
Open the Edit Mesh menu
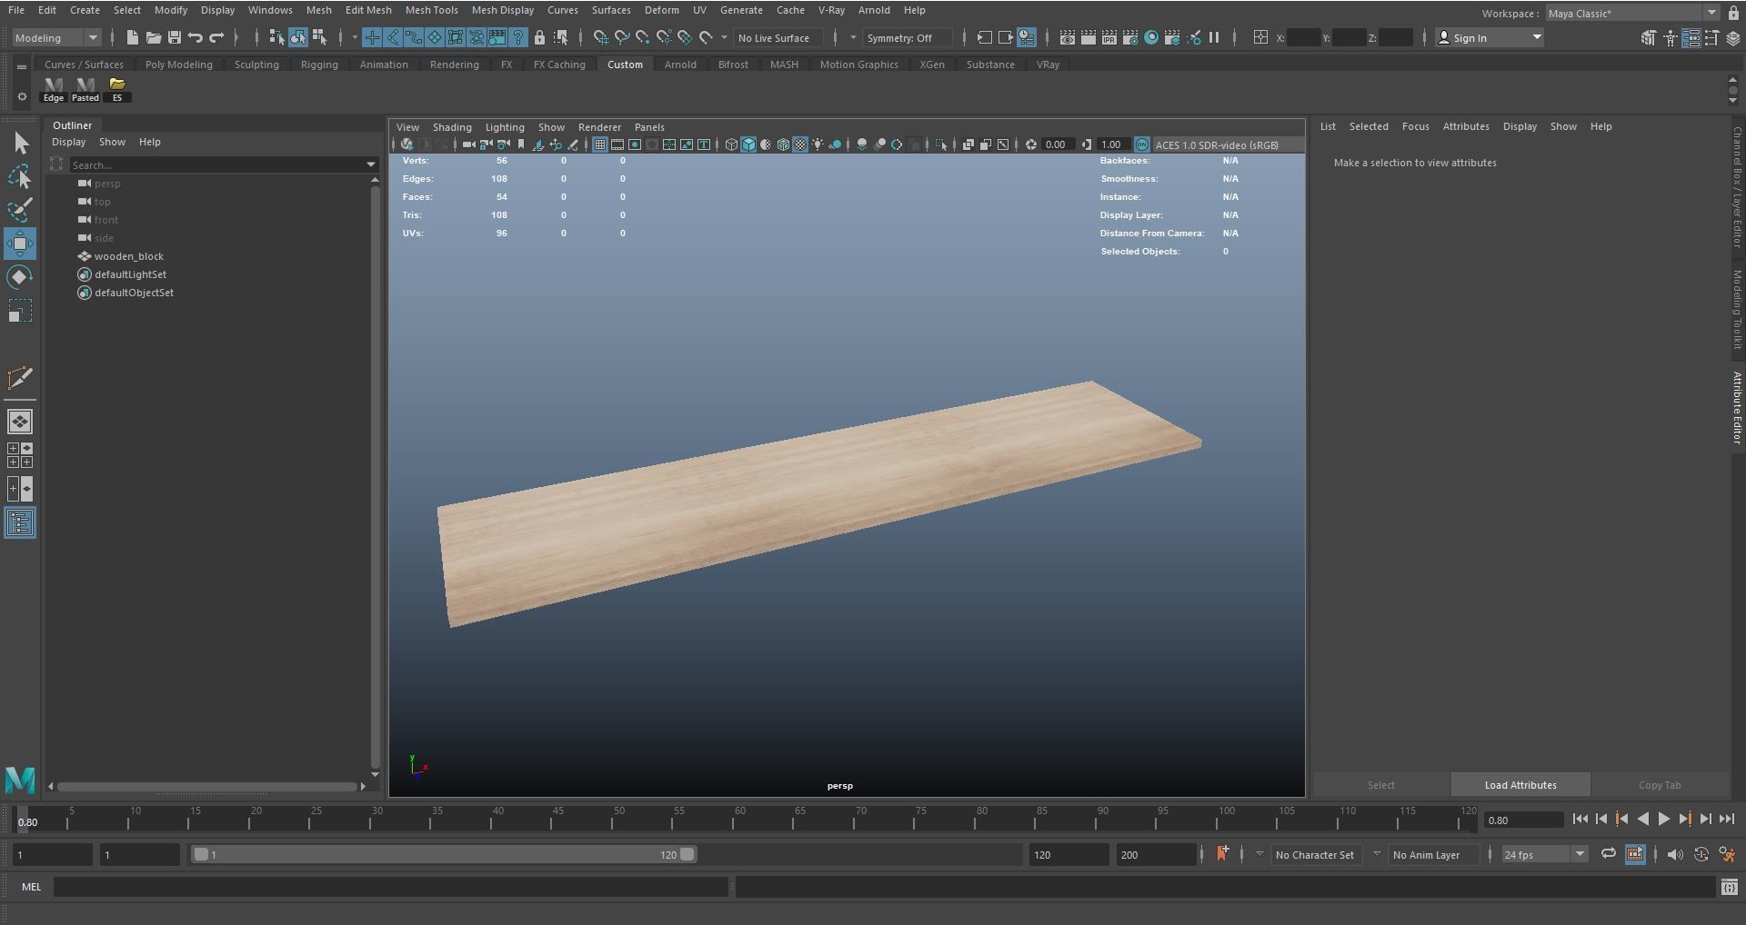[x=368, y=10]
